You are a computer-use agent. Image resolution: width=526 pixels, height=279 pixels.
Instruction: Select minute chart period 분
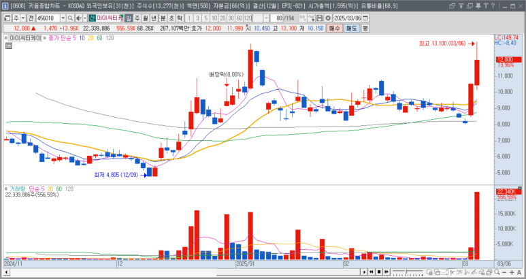pyautogui.click(x=163, y=18)
